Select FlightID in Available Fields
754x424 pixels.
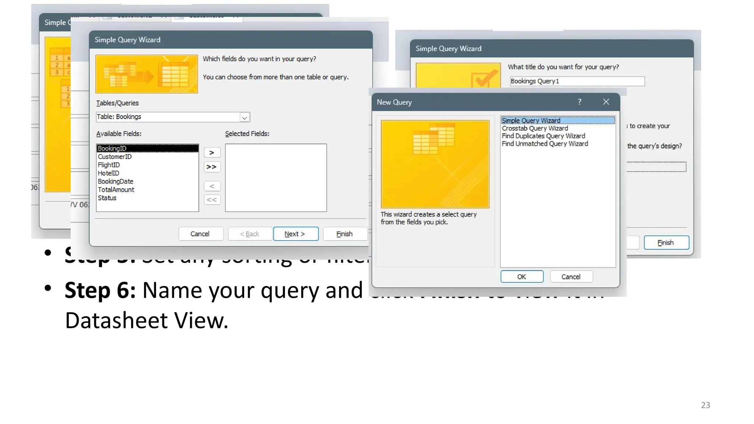coord(147,165)
